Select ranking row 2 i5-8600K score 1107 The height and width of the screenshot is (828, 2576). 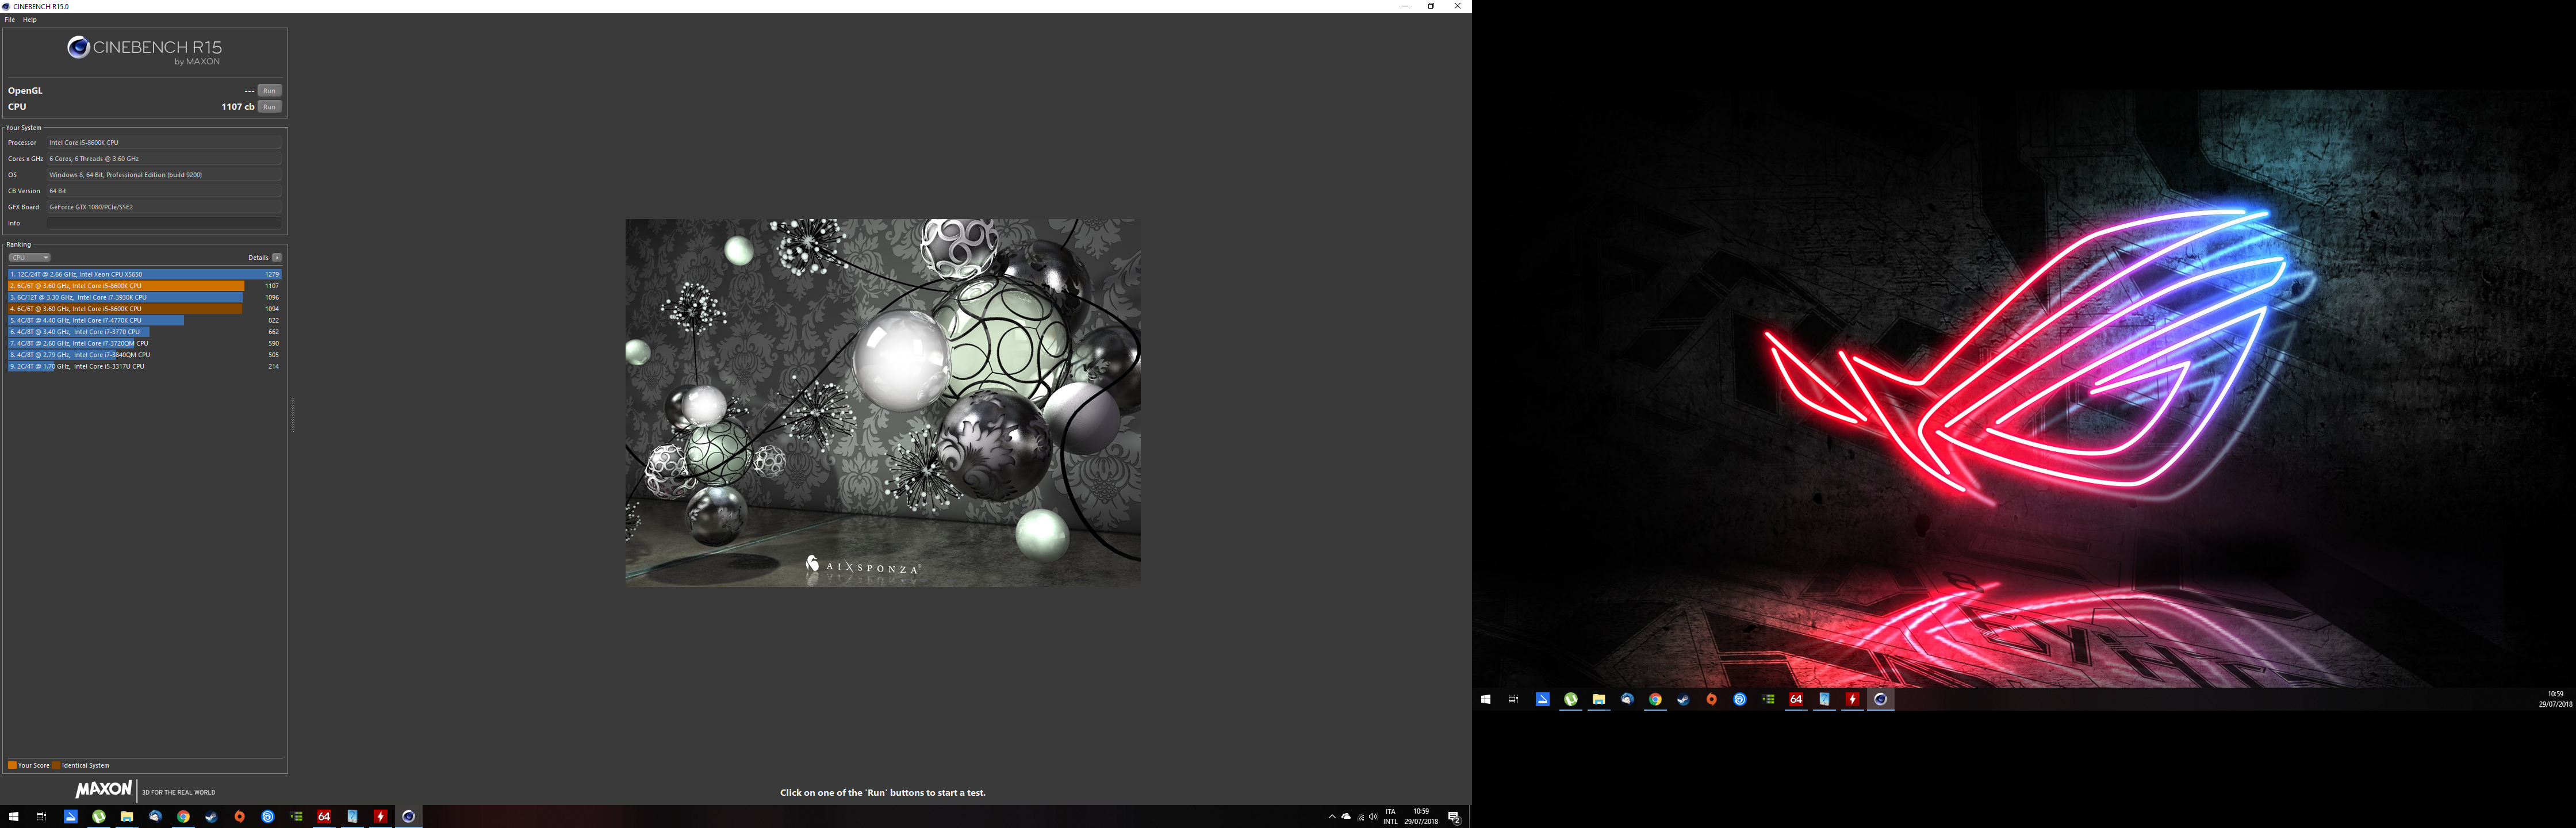145,286
